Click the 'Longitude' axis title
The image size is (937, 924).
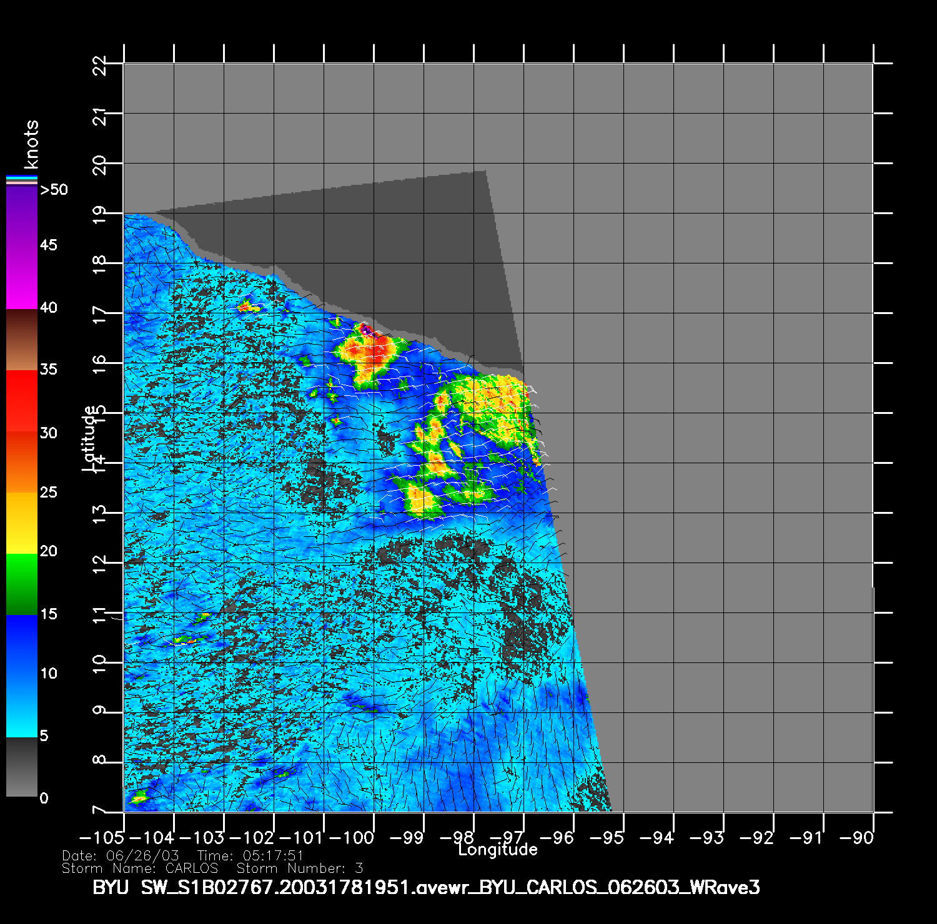coord(497,849)
